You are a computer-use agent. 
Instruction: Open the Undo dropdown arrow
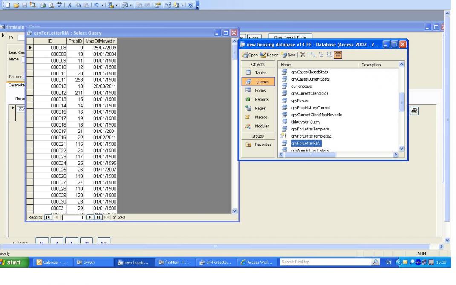(102, 5)
